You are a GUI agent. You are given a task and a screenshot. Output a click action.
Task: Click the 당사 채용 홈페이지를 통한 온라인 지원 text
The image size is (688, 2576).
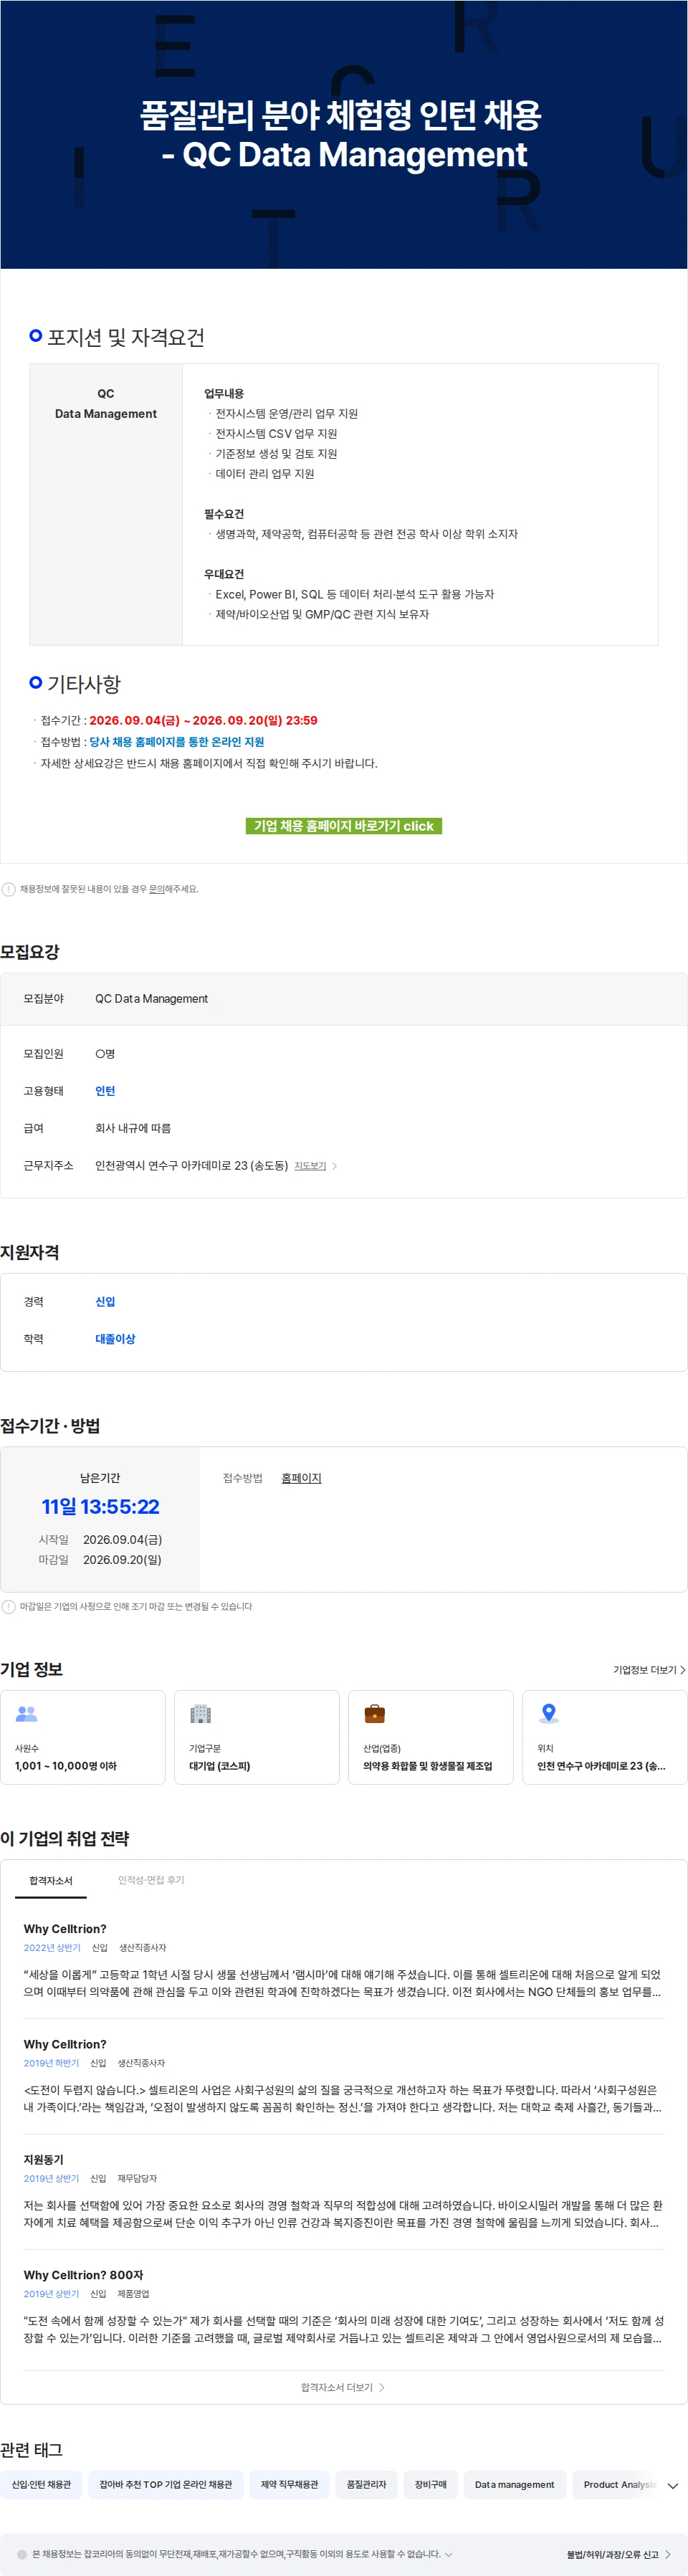tap(177, 742)
